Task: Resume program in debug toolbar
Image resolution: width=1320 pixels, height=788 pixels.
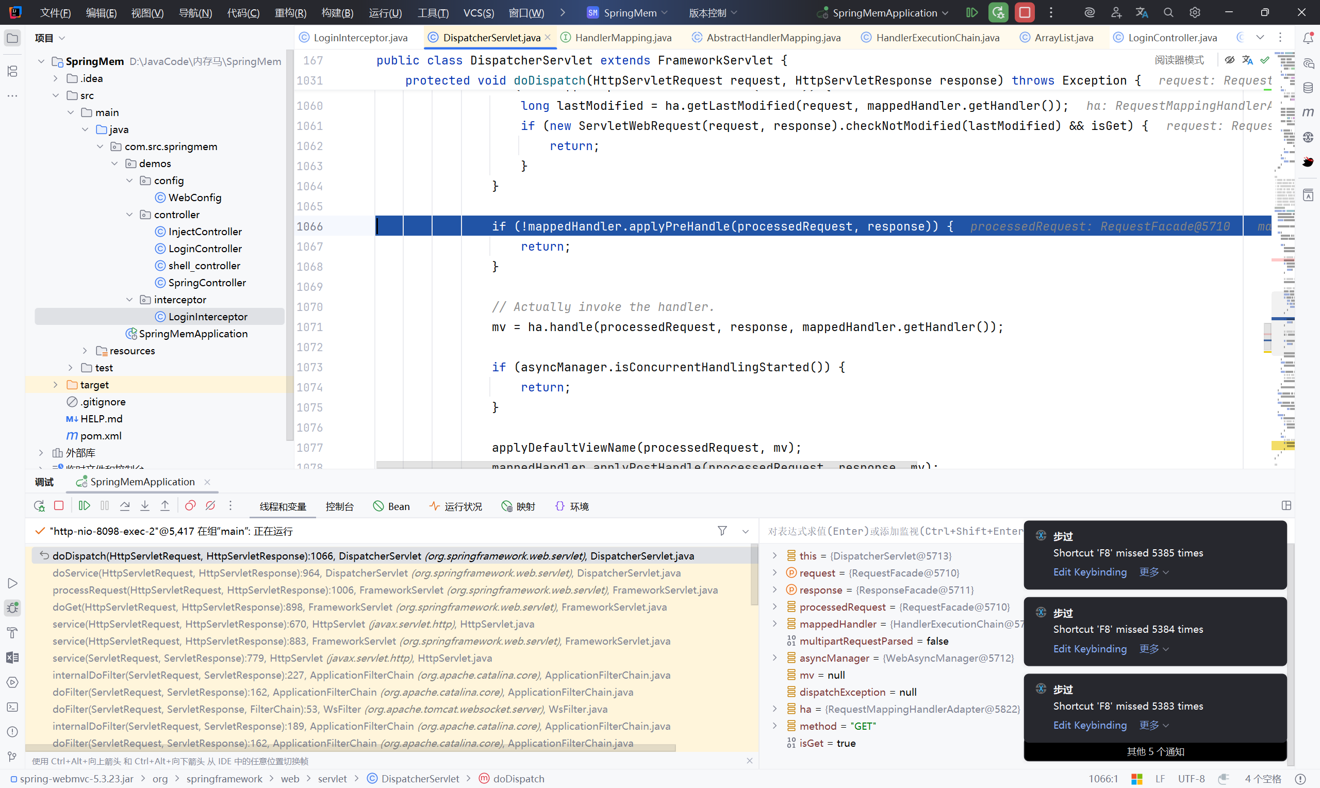Action: click(85, 506)
